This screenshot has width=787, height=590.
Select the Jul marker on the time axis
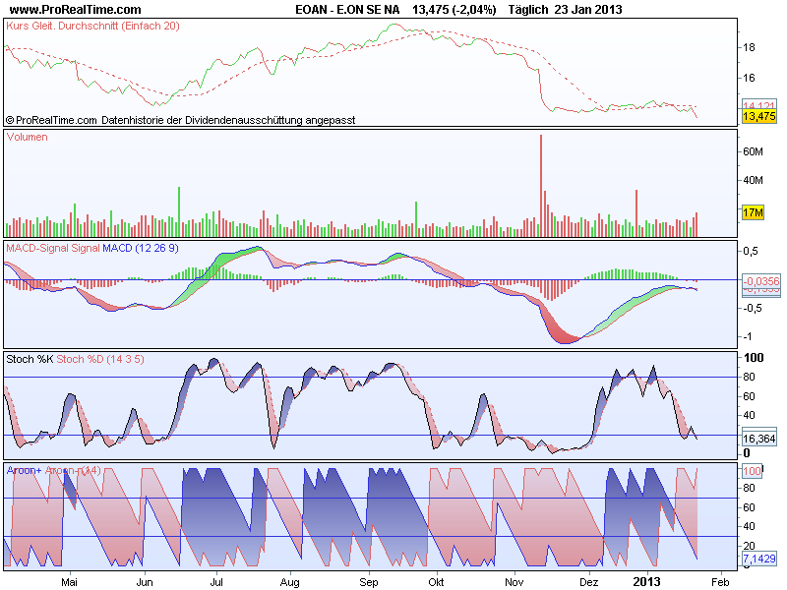216,582
